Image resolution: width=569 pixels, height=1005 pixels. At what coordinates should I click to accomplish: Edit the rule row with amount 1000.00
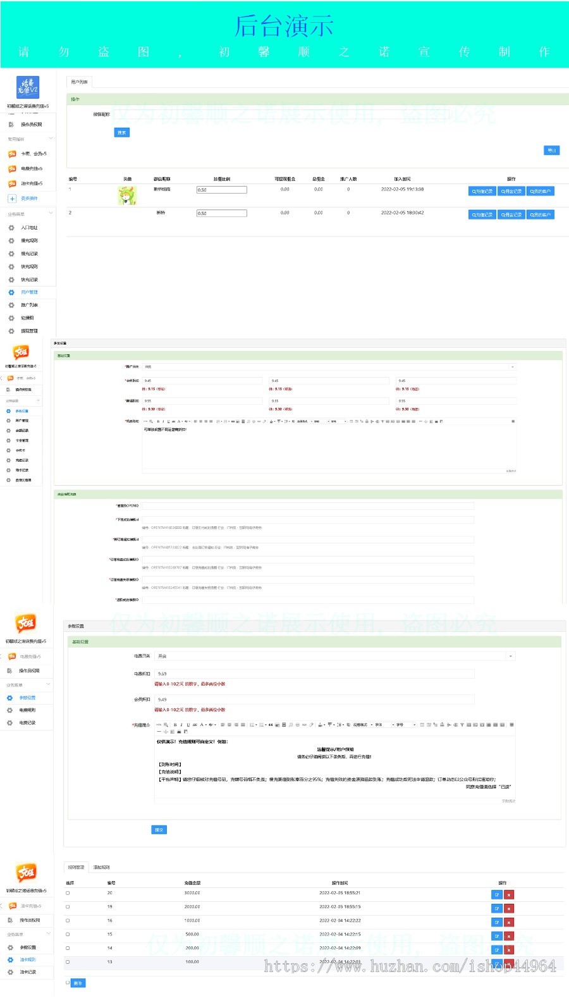pos(497,922)
